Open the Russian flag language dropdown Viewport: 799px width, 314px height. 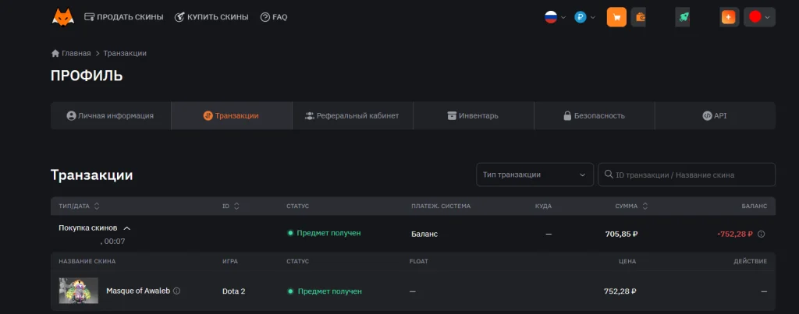click(x=556, y=17)
